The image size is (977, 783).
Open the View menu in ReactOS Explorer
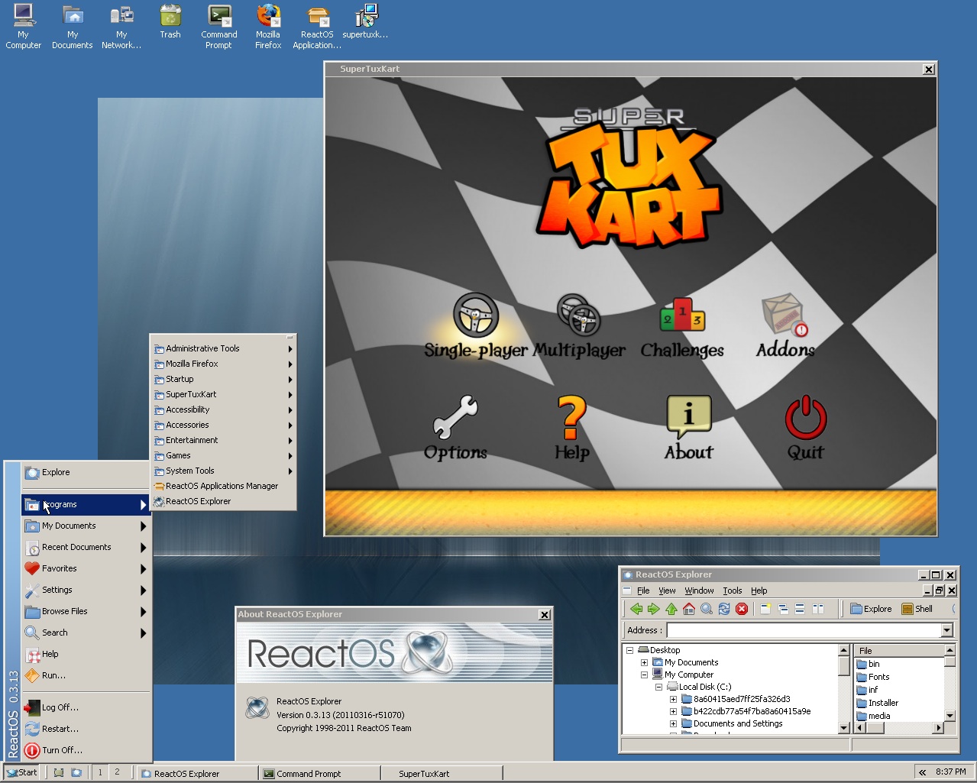click(667, 590)
